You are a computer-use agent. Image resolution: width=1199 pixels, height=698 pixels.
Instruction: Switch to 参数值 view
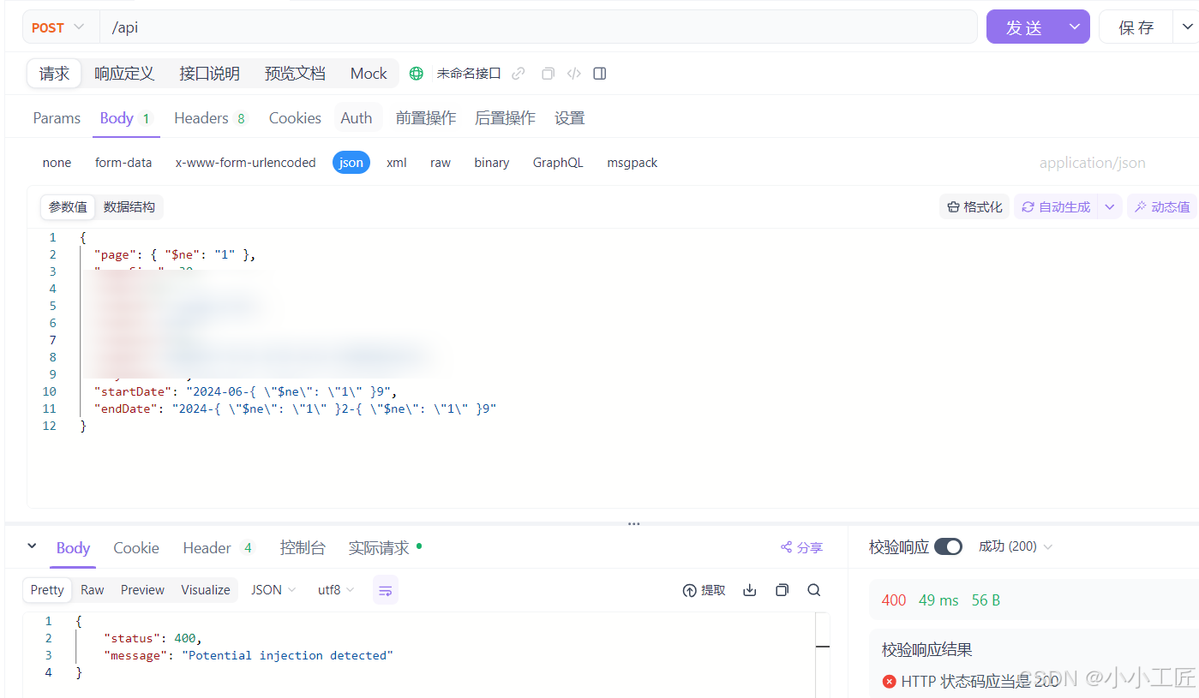[x=68, y=207]
